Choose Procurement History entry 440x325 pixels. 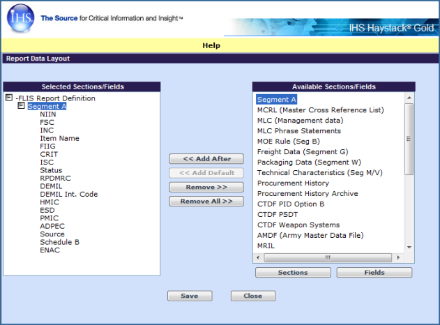tap(293, 183)
